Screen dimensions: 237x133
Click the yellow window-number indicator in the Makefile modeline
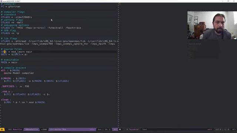(x=2, y=129)
